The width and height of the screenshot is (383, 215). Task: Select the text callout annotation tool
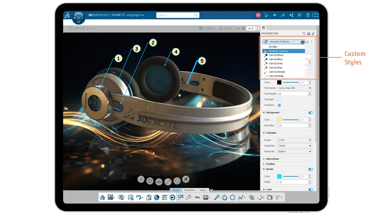(x=181, y=197)
